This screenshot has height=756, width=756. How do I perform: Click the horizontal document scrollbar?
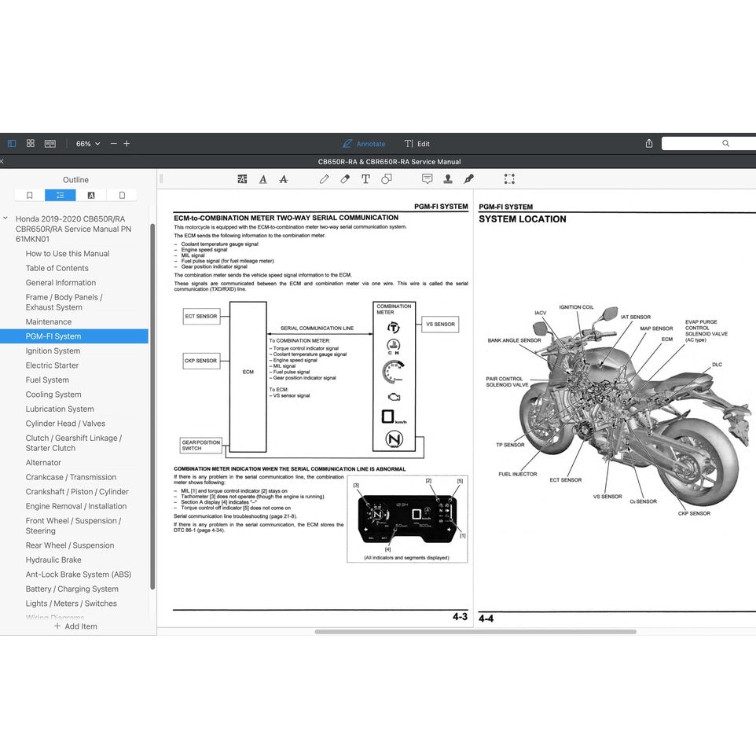[475, 632]
